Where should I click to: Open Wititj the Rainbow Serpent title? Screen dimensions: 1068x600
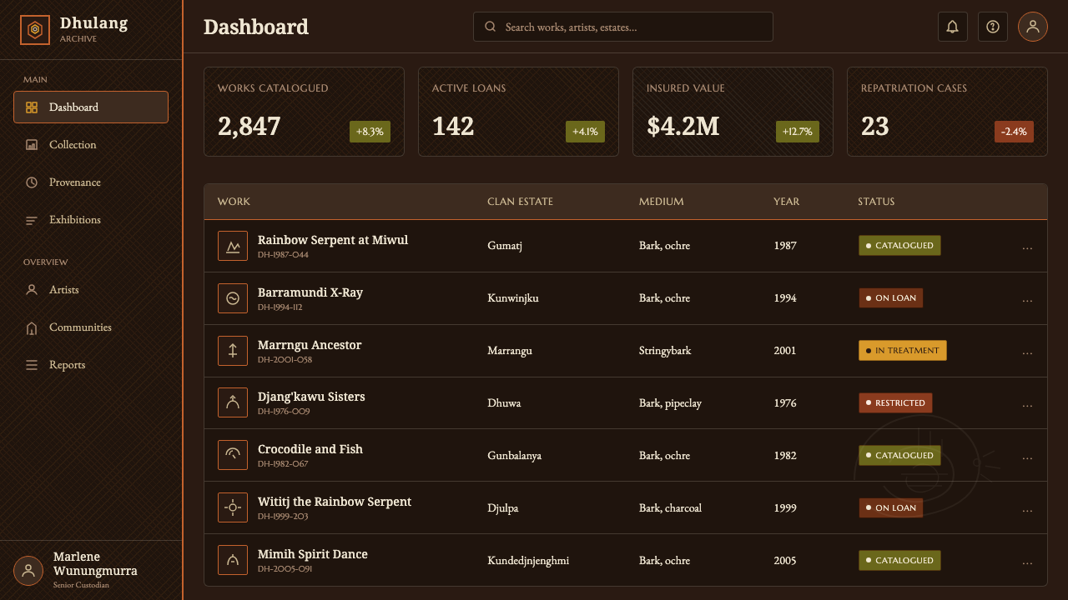click(x=335, y=502)
